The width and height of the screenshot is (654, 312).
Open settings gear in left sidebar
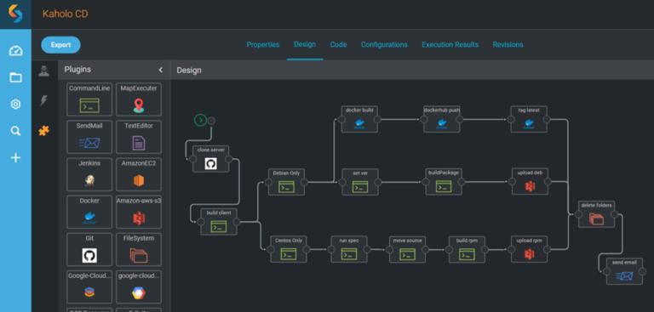tap(16, 104)
